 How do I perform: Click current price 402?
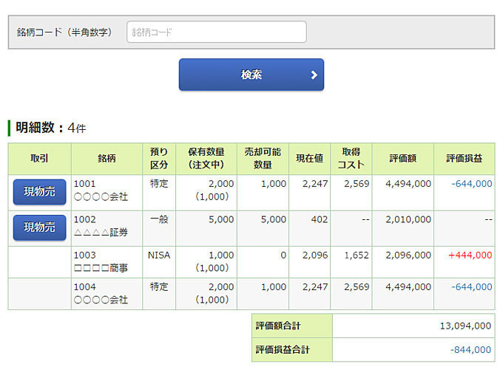coord(320,219)
